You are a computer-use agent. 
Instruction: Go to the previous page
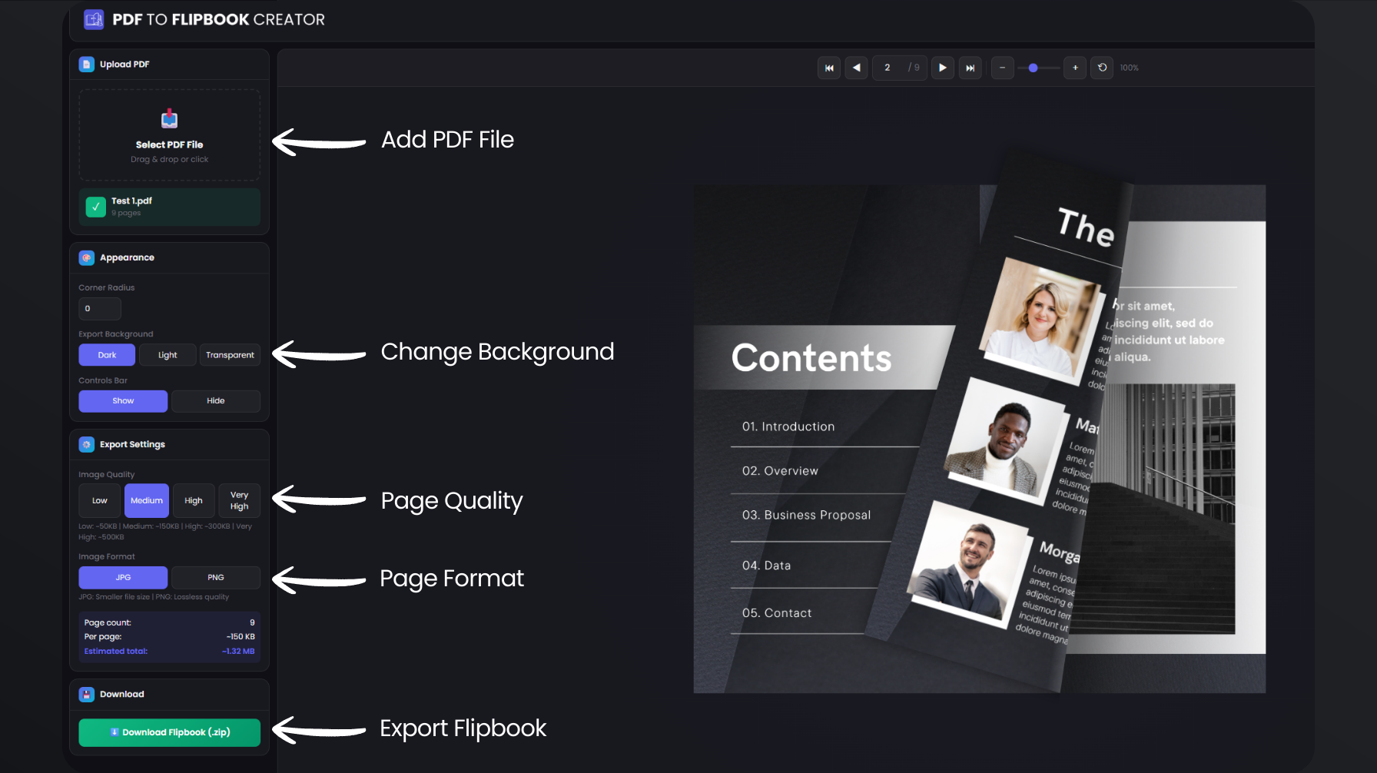coord(857,68)
